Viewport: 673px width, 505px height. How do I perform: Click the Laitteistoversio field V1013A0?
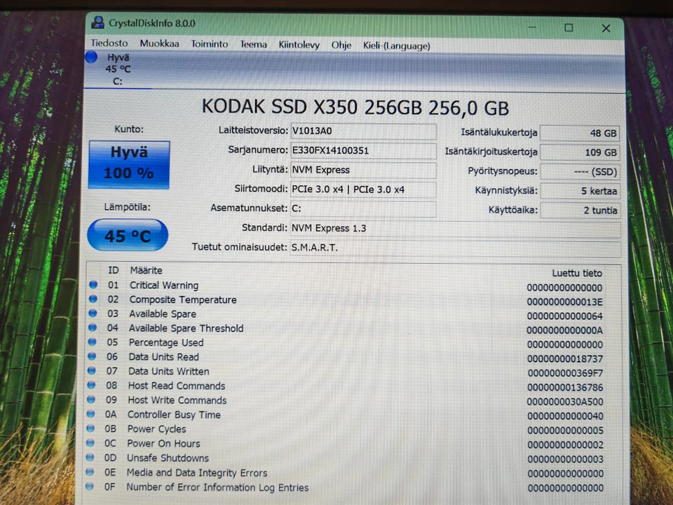(363, 131)
